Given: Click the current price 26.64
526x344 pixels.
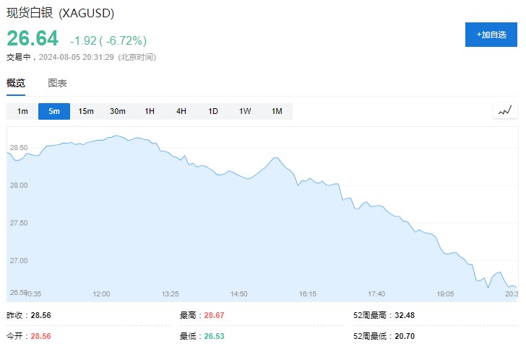Looking at the screenshot, I should (33, 38).
